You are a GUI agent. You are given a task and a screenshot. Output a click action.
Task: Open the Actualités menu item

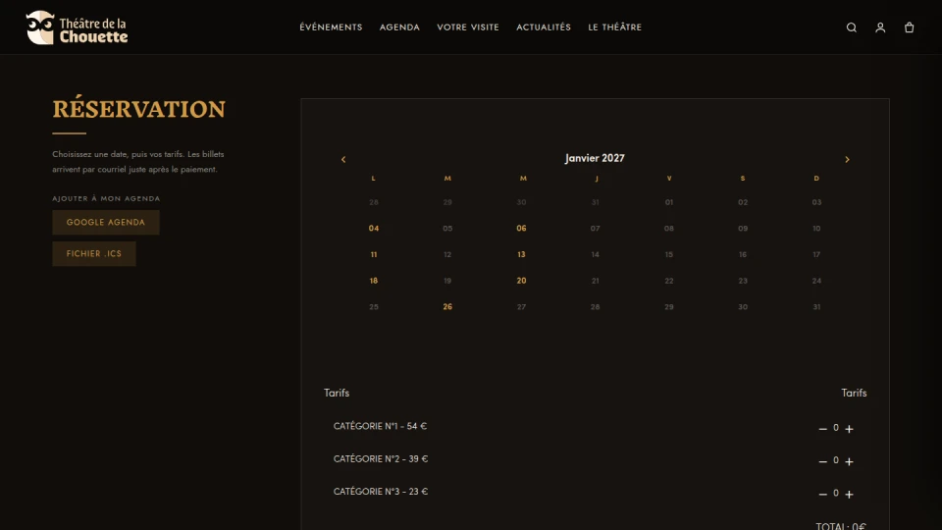click(x=544, y=27)
